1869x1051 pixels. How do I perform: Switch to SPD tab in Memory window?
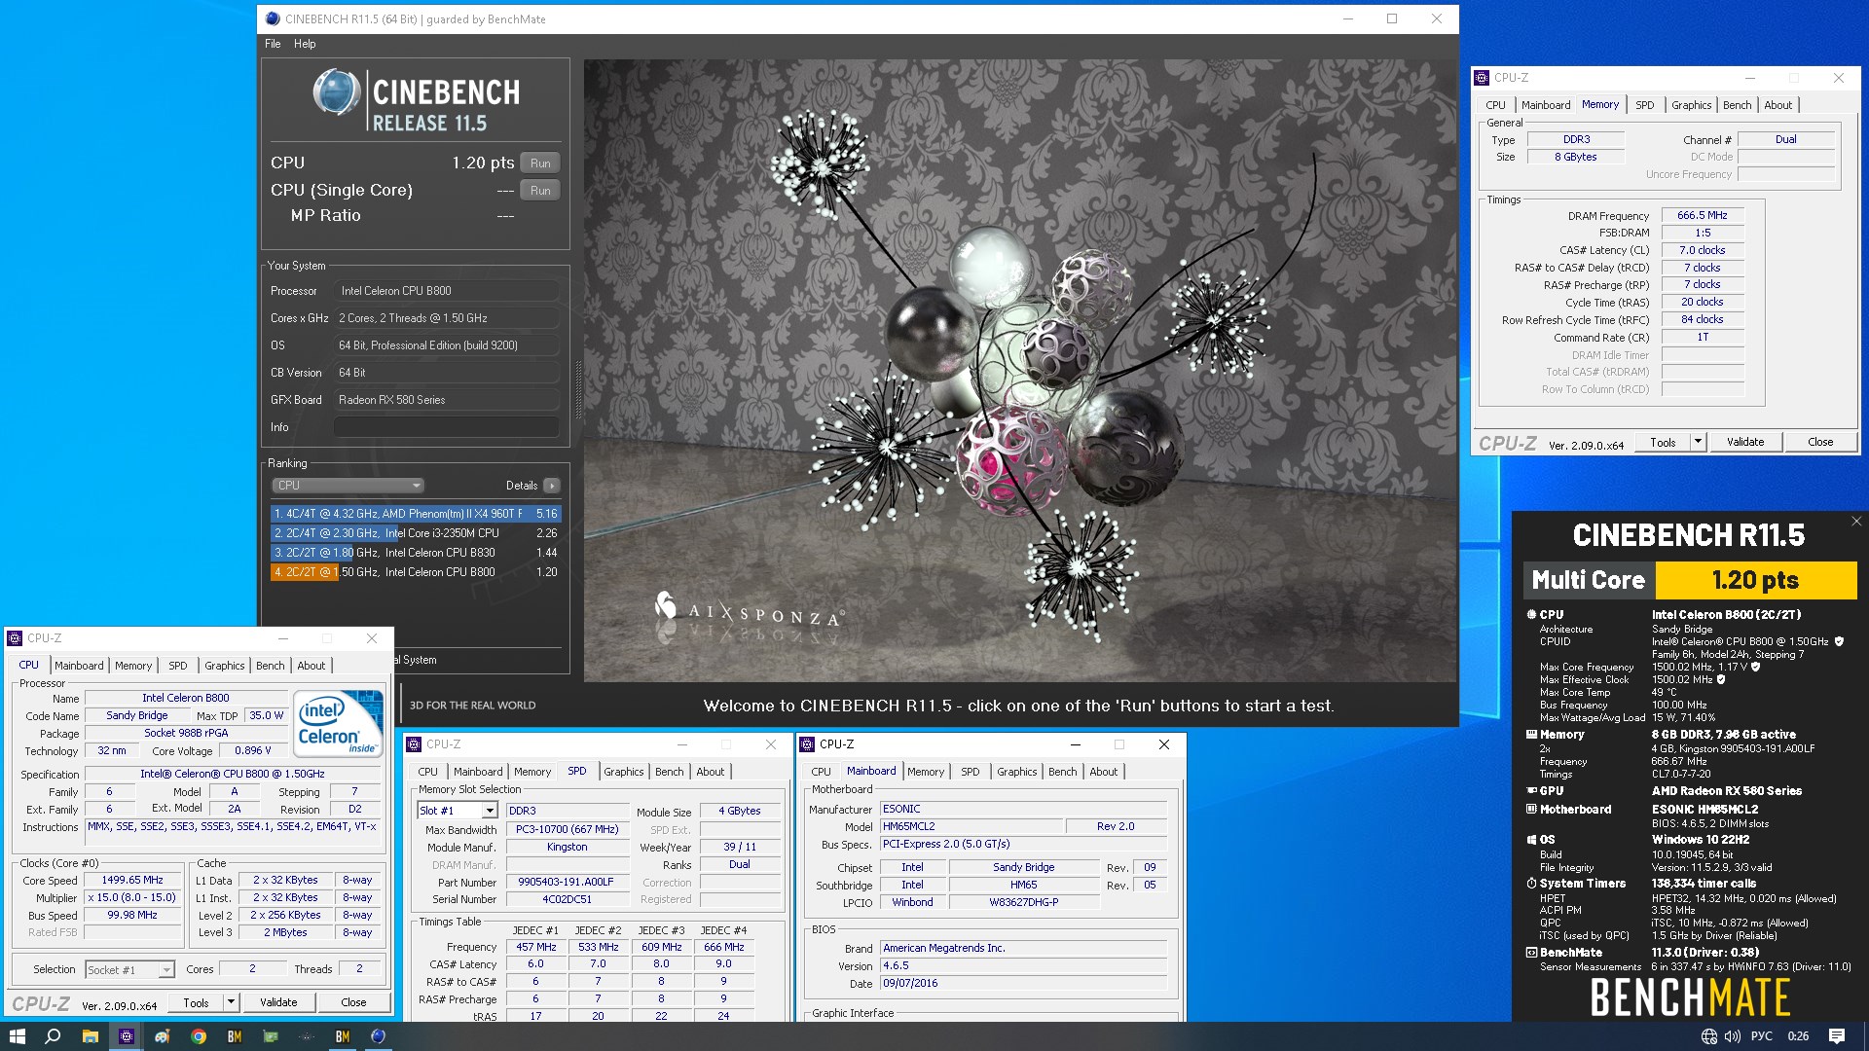[x=1644, y=105]
